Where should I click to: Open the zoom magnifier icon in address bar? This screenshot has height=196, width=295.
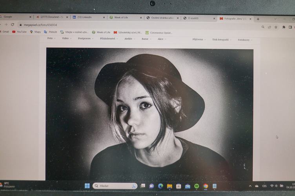coord(263,27)
